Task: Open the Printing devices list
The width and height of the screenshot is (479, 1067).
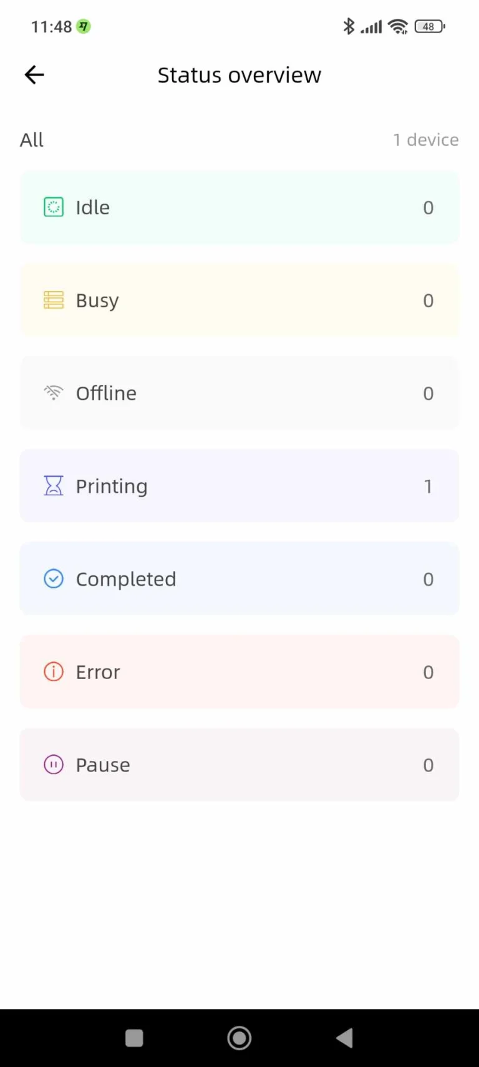Action: click(x=239, y=486)
